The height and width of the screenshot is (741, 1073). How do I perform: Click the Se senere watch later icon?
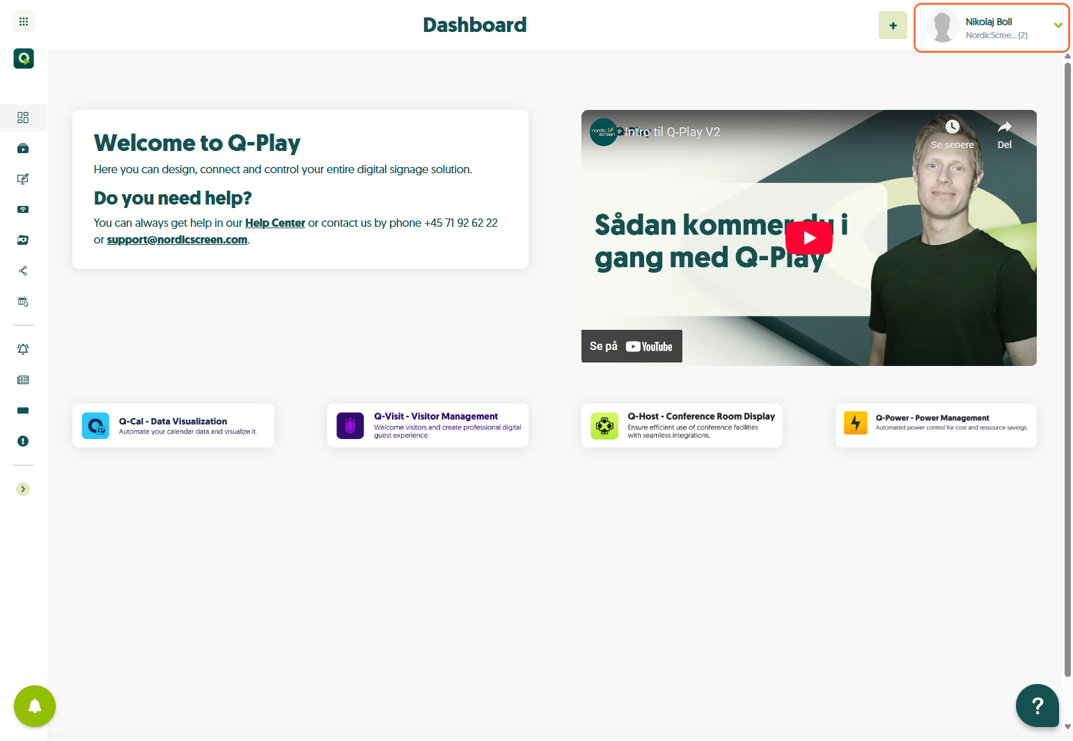[953, 134]
